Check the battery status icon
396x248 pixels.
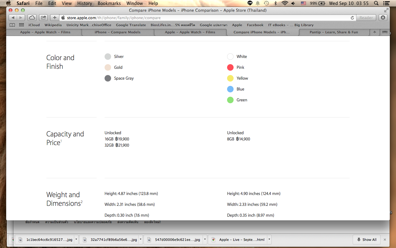click(x=322, y=3)
